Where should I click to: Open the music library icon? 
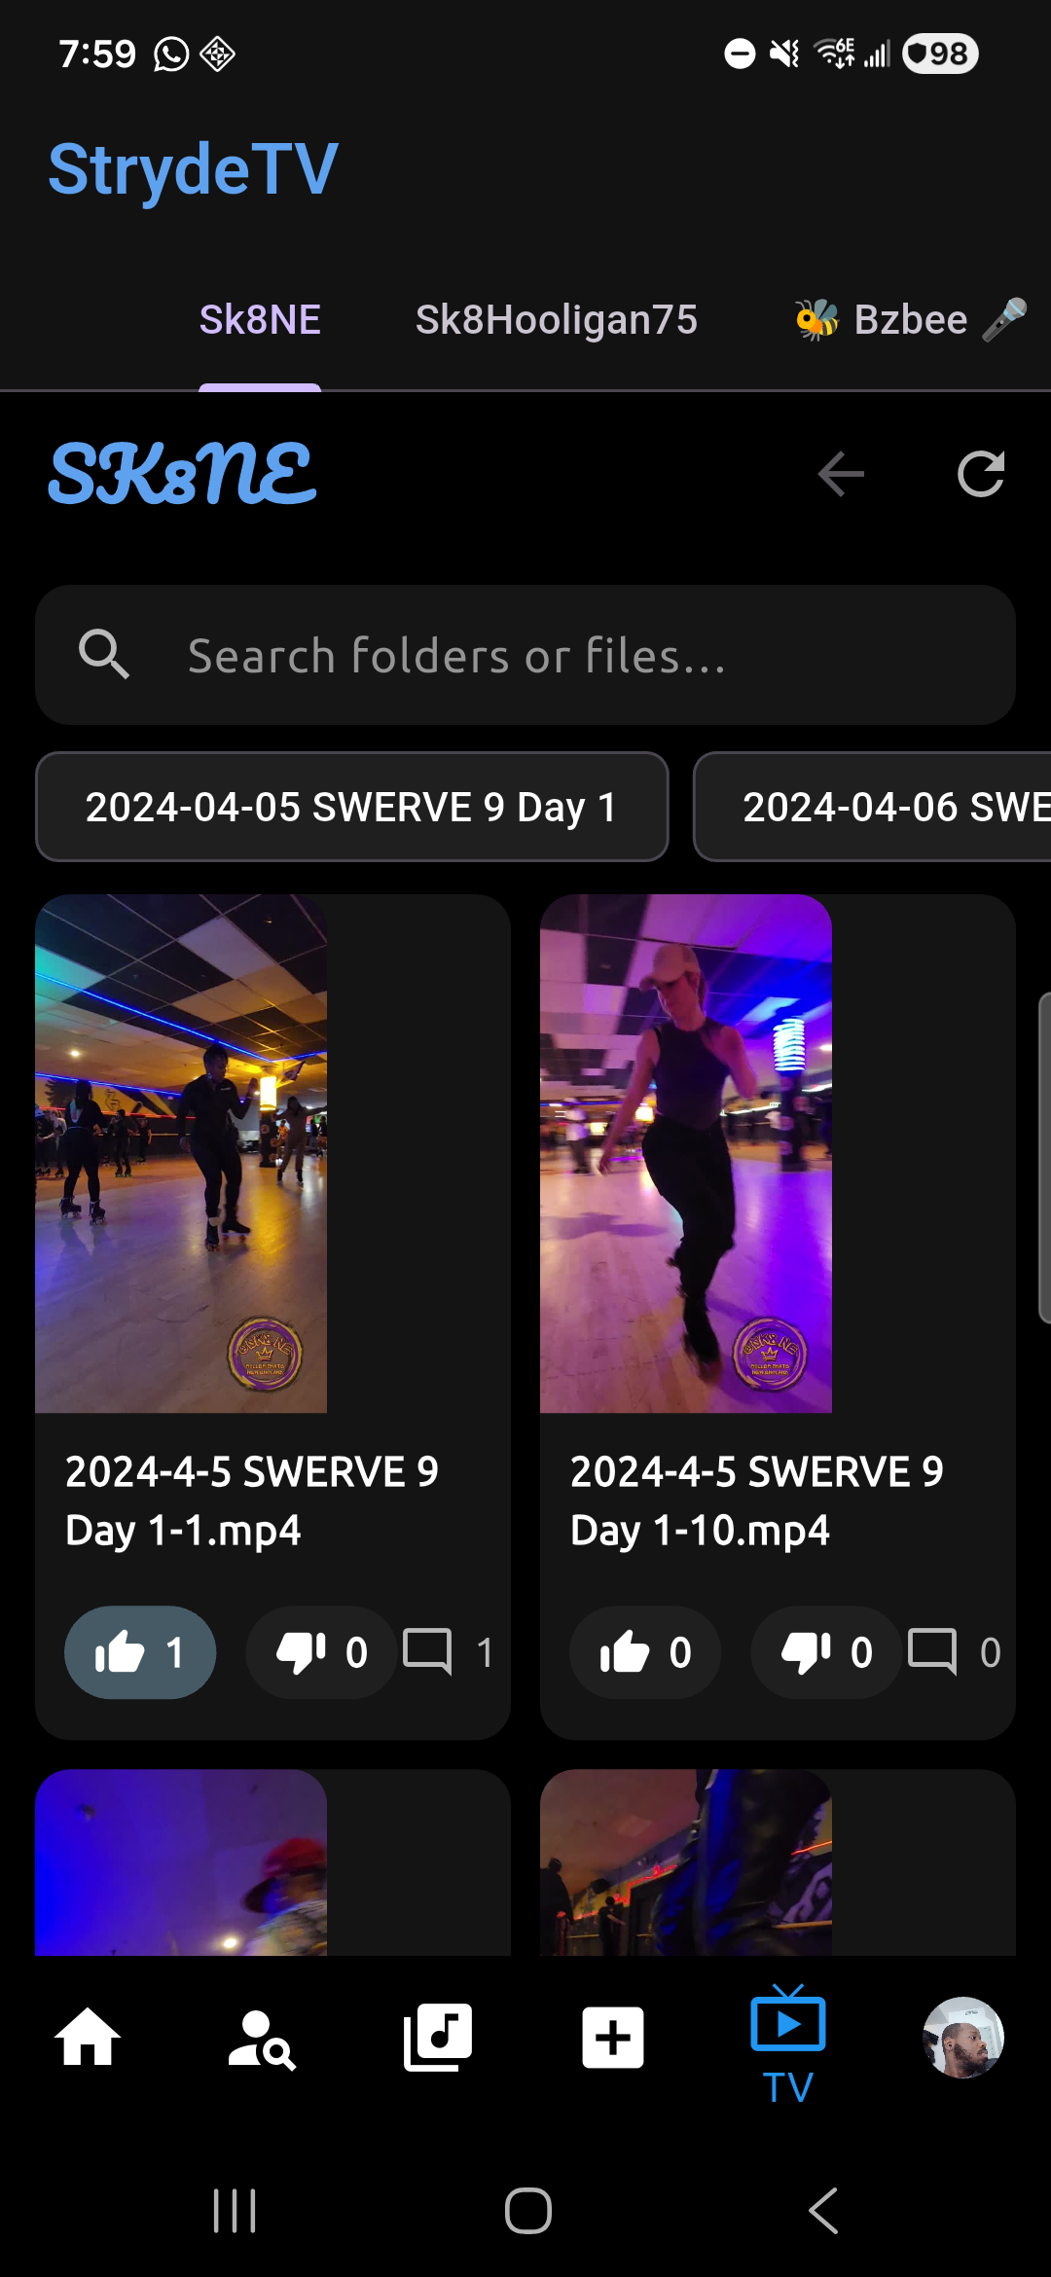coord(437,2037)
